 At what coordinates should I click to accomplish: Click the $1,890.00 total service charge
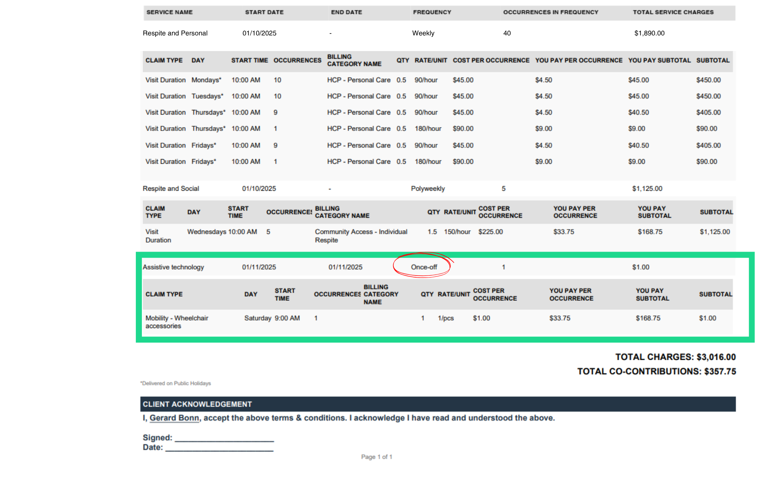click(x=649, y=33)
